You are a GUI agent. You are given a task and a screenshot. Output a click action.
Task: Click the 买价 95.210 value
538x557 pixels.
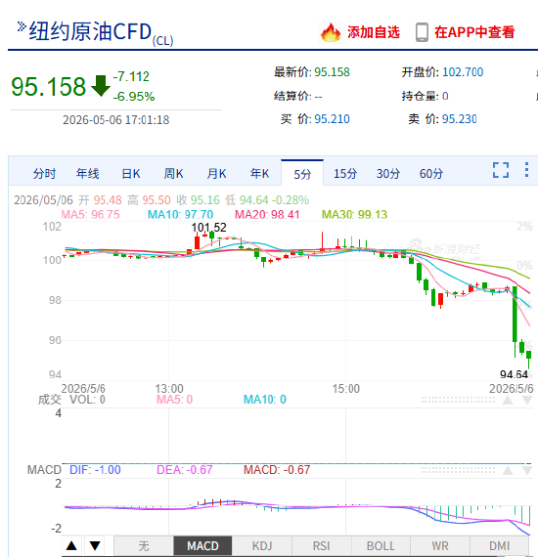[332, 119]
